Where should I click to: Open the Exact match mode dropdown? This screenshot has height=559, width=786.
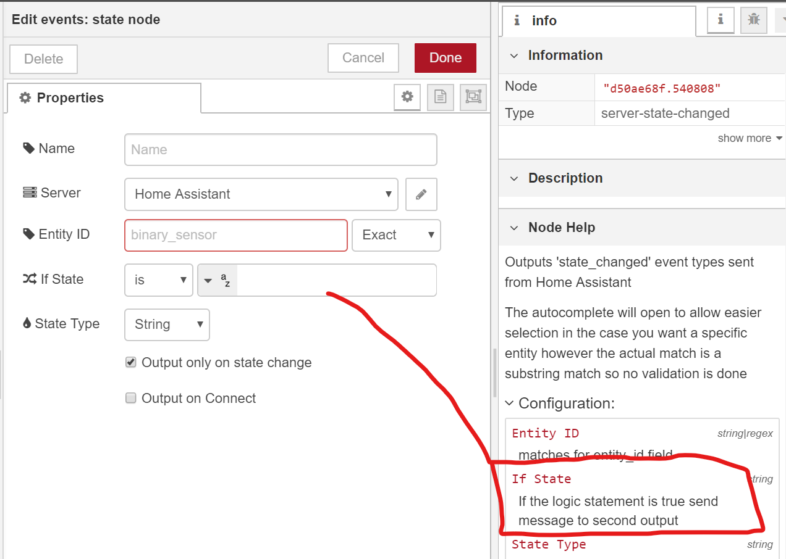click(x=396, y=235)
